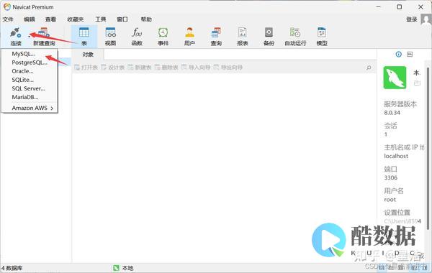Click the 打开表 open table button
432x273 pixels.
pos(86,68)
